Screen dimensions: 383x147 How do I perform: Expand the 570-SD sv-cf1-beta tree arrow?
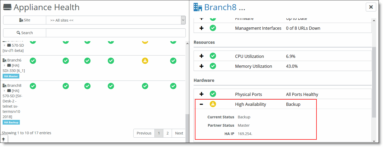click(x=4, y=45)
